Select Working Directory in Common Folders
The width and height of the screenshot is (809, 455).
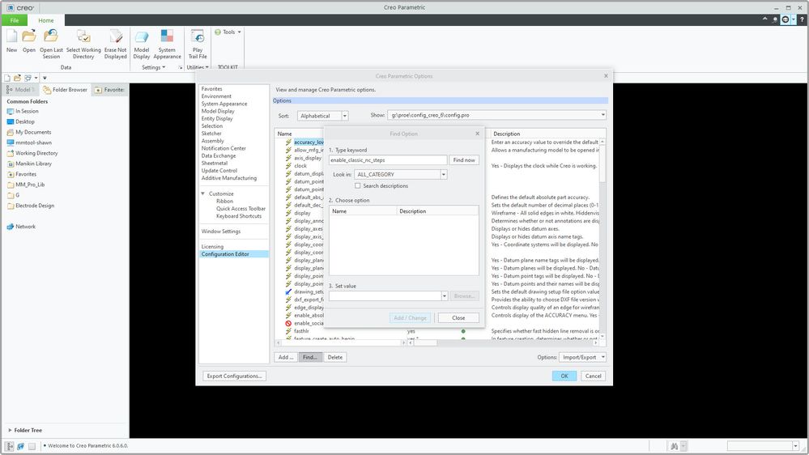click(x=36, y=153)
